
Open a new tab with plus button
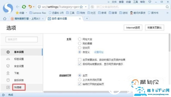87,18
